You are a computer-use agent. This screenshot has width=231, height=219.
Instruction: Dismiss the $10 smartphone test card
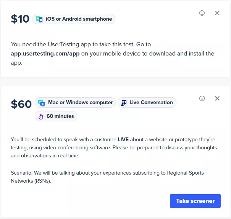point(217,13)
